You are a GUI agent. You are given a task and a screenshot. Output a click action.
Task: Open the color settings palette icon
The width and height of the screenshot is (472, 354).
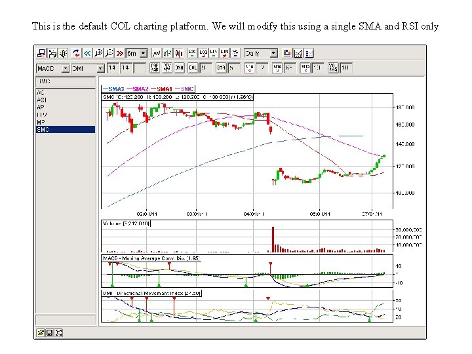[x=287, y=53]
